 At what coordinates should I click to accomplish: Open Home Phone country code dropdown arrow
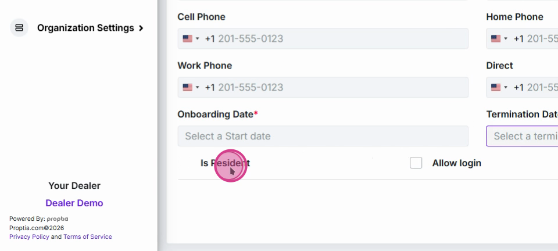click(506, 39)
